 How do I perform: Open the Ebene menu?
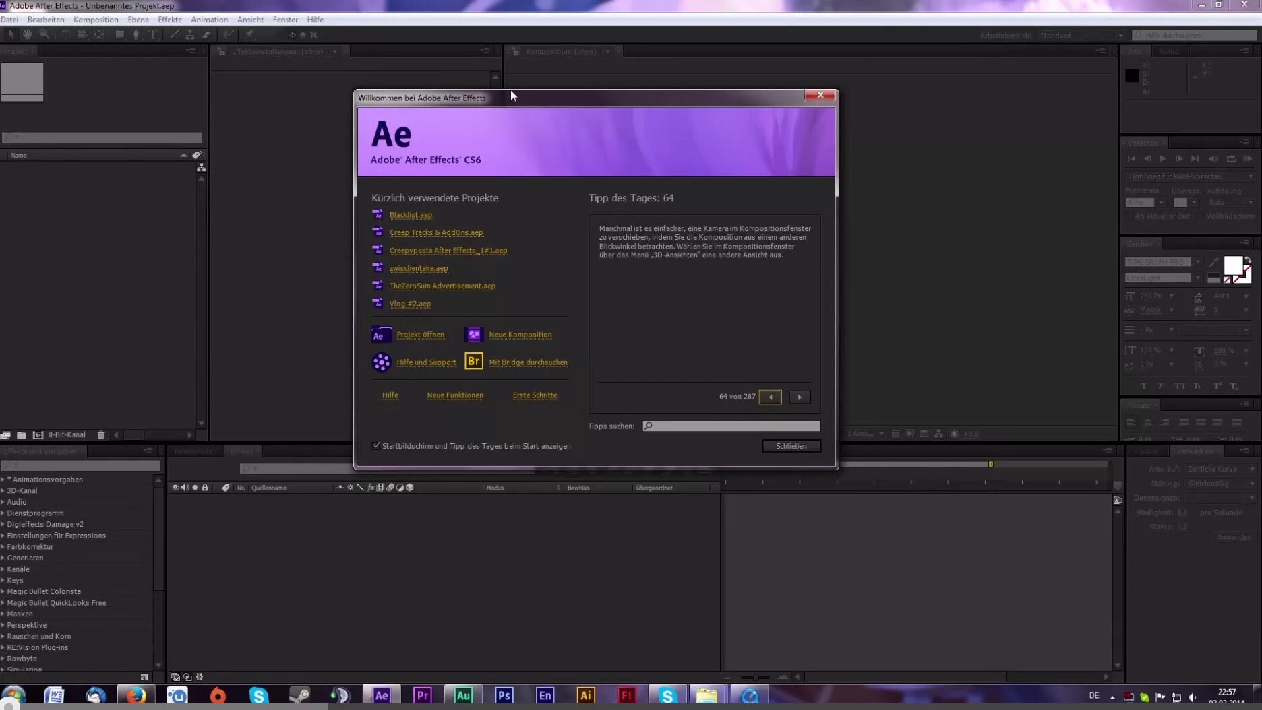(138, 20)
